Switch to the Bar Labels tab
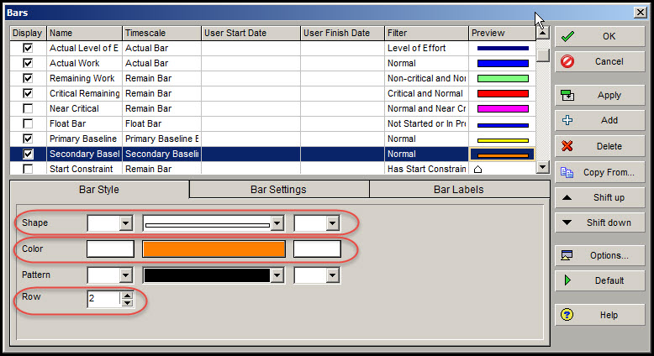The width and height of the screenshot is (654, 356). coord(458,190)
